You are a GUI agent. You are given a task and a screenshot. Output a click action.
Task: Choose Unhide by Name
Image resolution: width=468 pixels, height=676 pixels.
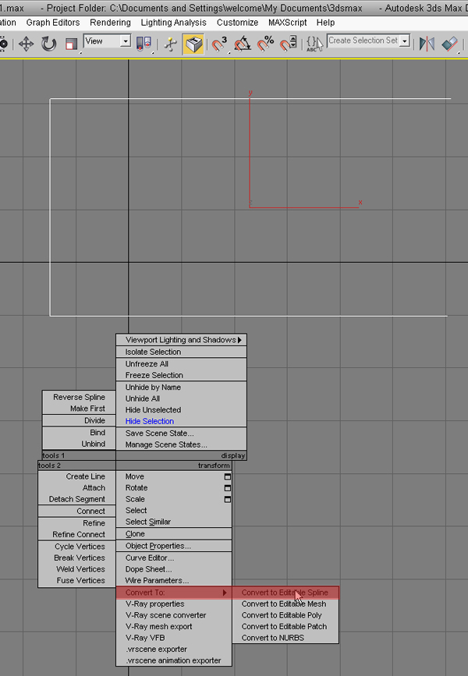pos(181,388)
